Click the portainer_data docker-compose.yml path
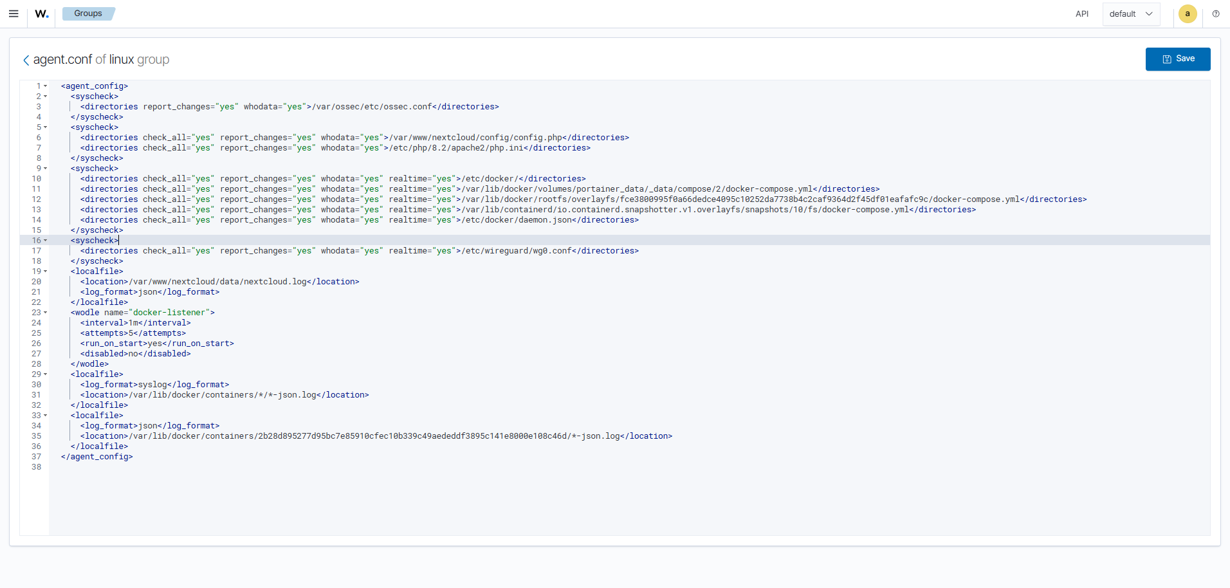Image resolution: width=1230 pixels, height=588 pixels. [x=637, y=189]
